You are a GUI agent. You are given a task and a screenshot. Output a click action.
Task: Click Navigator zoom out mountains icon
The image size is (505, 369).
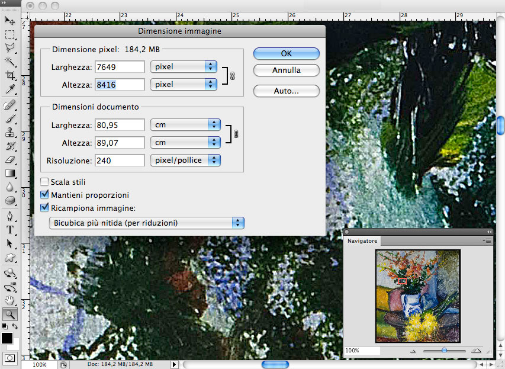pyautogui.click(x=413, y=351)
